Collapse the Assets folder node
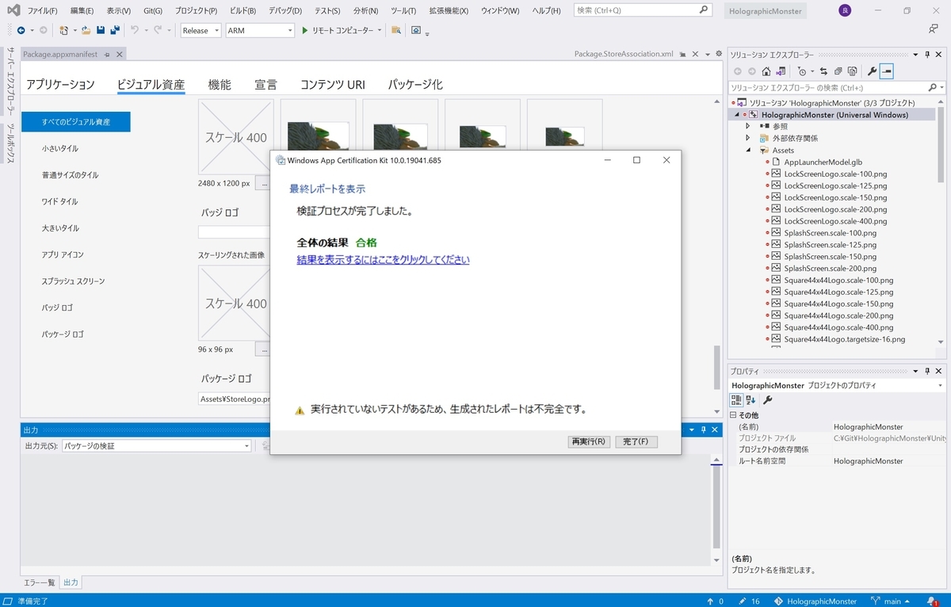The image size is (951, 607). pos(747,150)
